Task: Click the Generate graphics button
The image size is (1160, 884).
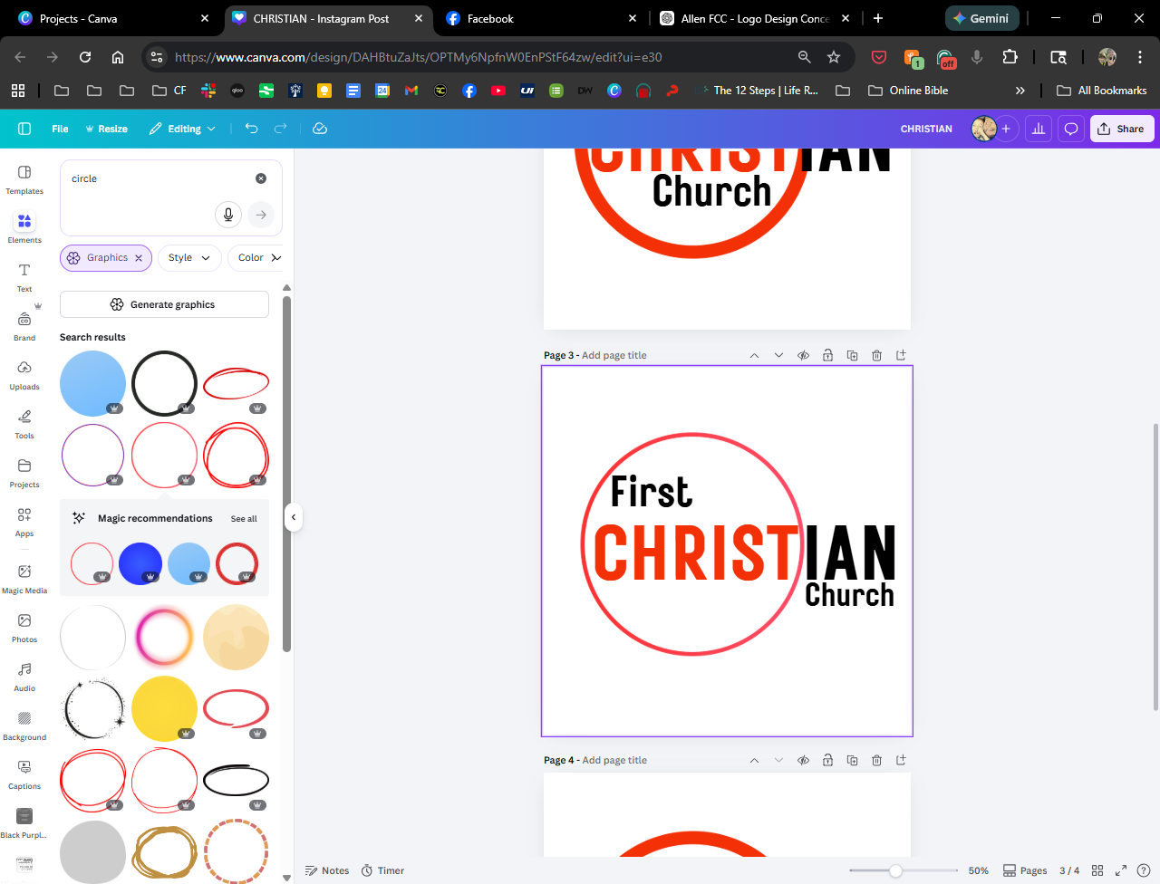Action: [164, 304]
